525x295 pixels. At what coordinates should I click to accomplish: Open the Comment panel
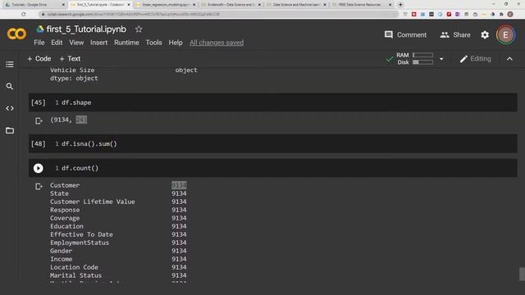(405, 34)
